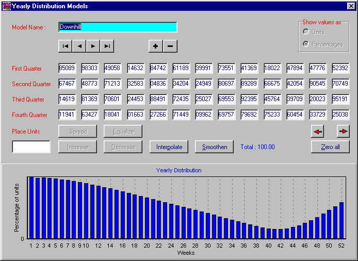Viewport: 358px width, 261px height.
Task: Select Third Quarter cell 25027
Action: (x=204, y=99)
